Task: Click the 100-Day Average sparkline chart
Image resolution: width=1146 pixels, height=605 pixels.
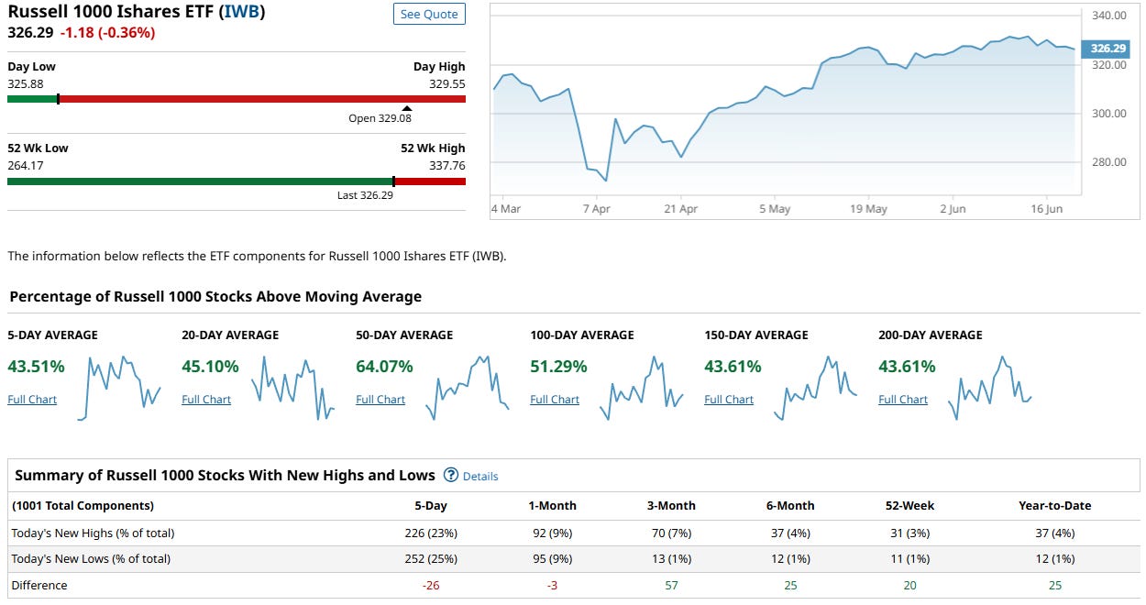Action: pos(642,388)
